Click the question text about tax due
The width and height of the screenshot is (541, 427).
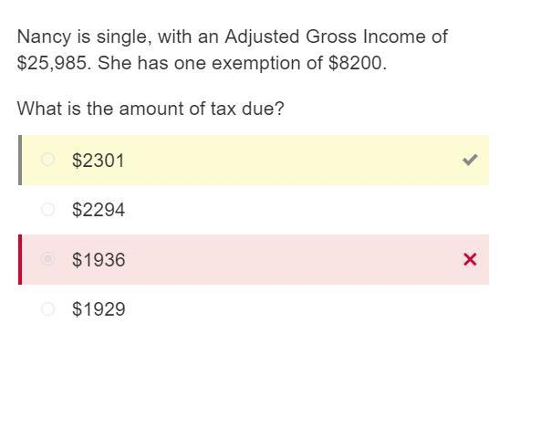151,109
